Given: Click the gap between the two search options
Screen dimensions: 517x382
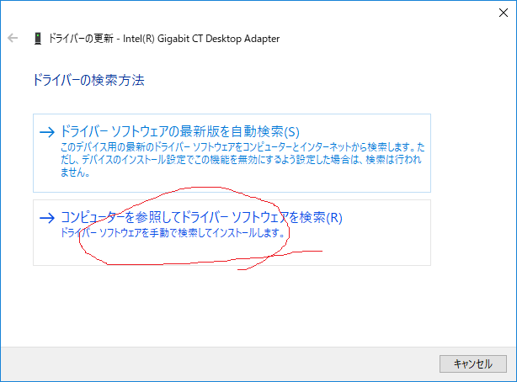Looking at the screenshot, I should click(232, 196).
